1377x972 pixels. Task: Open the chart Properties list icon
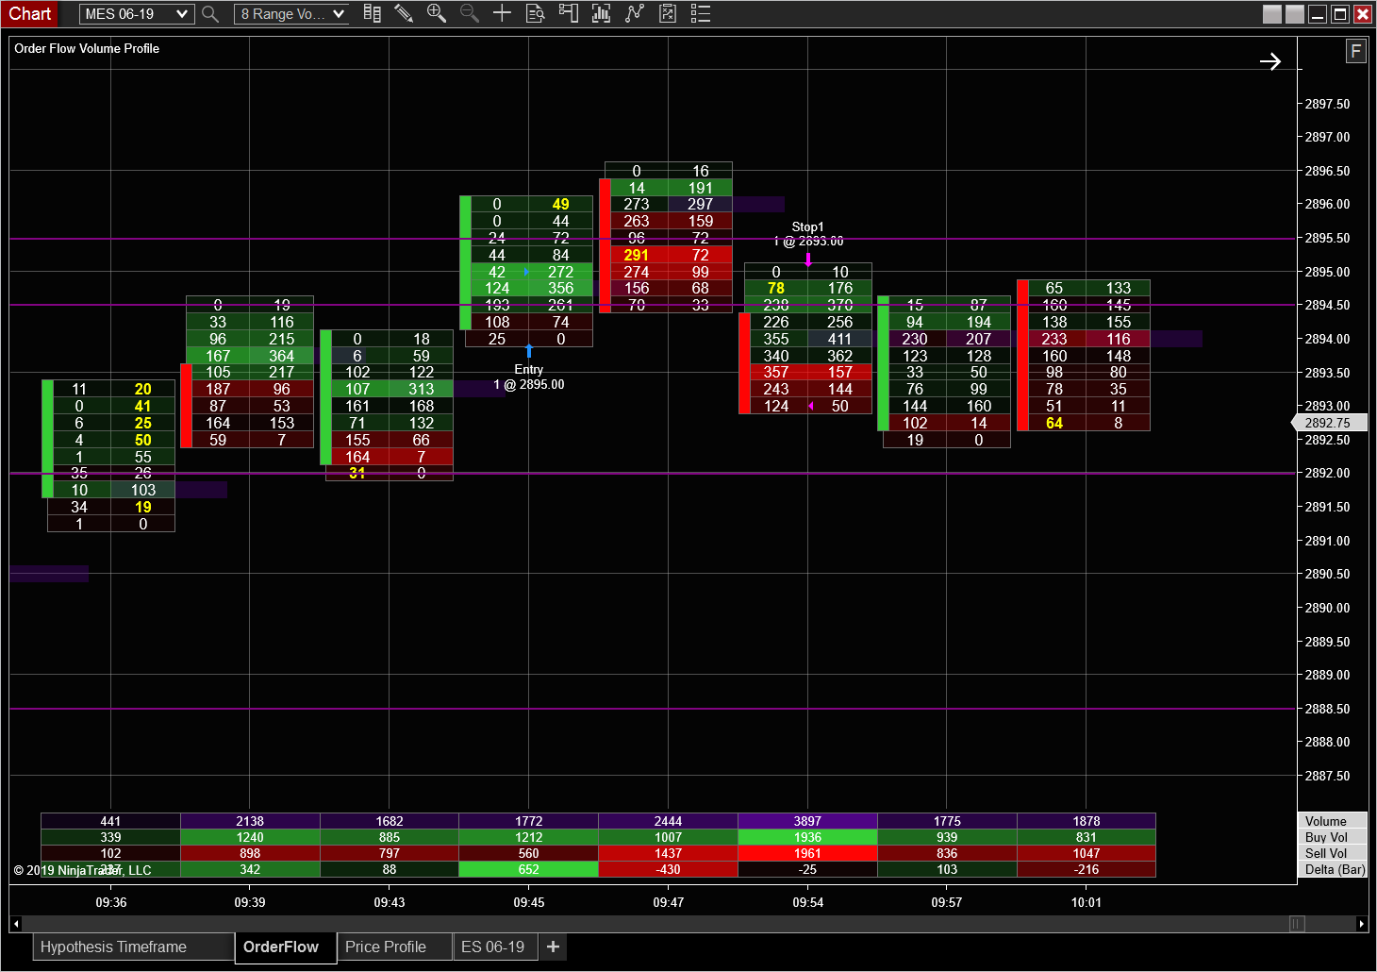[700, 13]
